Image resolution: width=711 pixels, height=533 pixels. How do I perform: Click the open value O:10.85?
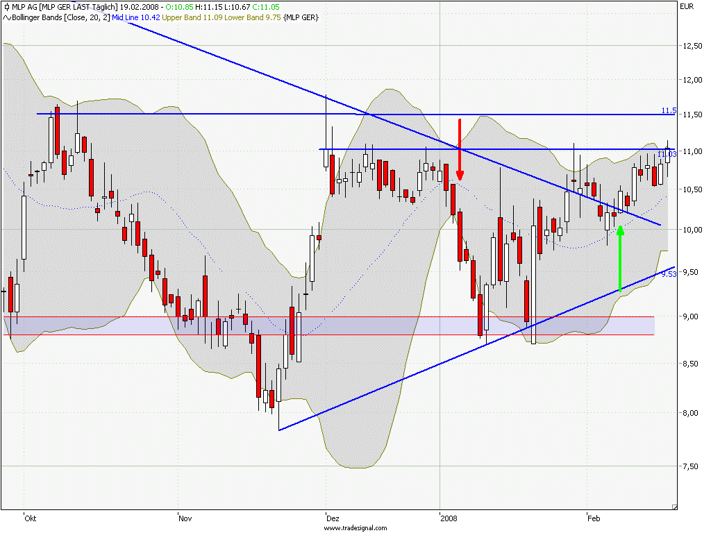pos(180,7)
